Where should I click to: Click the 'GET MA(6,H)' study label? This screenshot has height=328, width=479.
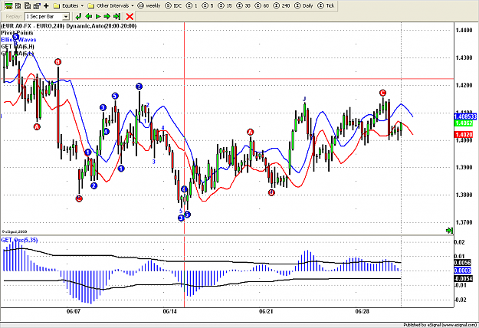point(18,47)
